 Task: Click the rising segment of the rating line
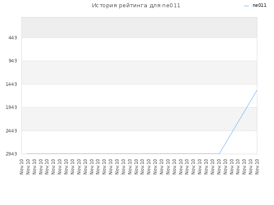(x=238, y=122)
